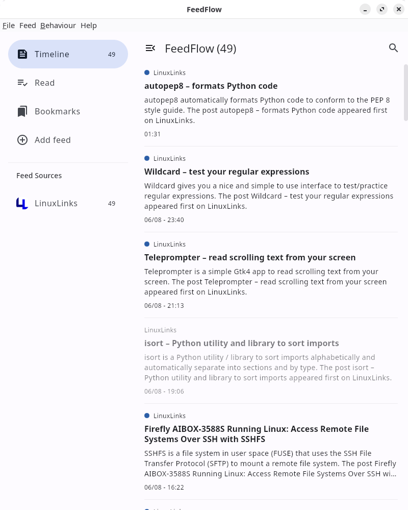
Task: Open the Feed menu
Action: 28,26
